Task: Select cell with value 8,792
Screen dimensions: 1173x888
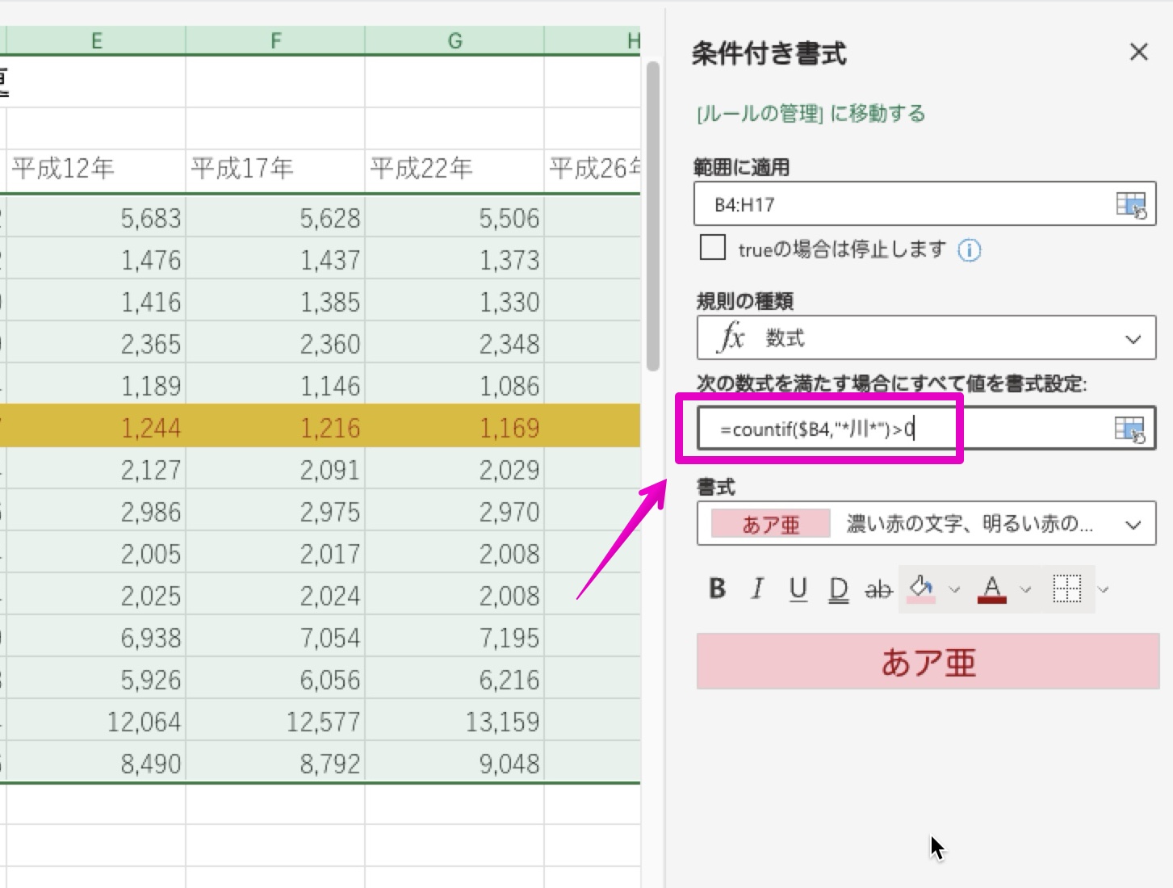Action: pos(275,762)
